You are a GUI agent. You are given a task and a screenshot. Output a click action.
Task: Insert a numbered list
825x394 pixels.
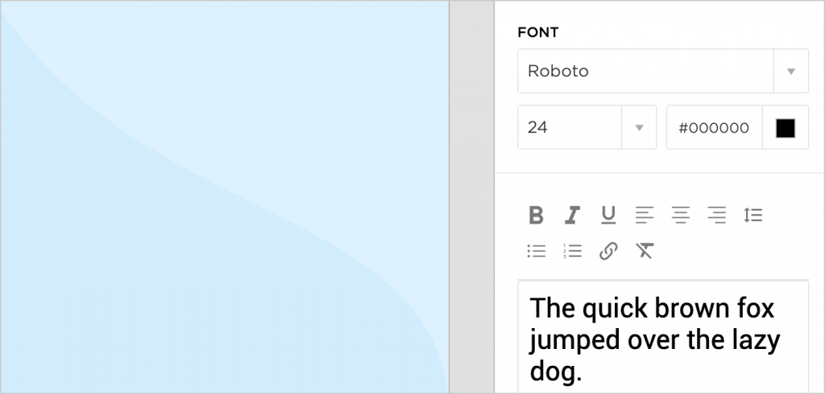tap(572, 251)
